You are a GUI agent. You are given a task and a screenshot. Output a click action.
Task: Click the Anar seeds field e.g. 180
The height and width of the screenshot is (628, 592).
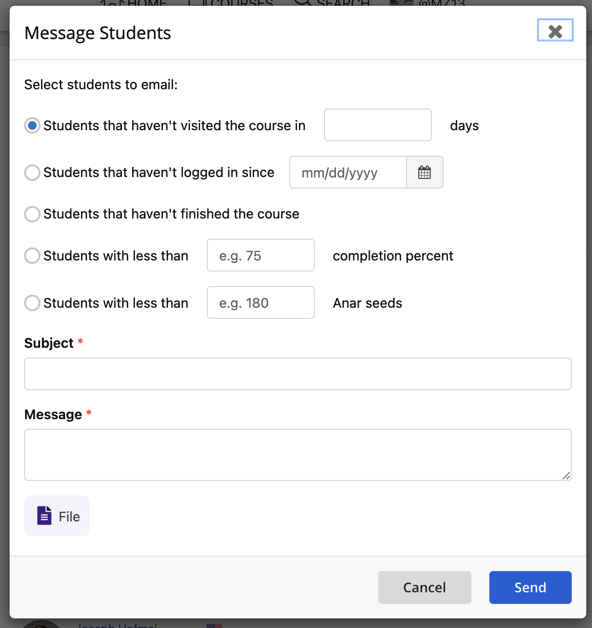click(261, 302)
